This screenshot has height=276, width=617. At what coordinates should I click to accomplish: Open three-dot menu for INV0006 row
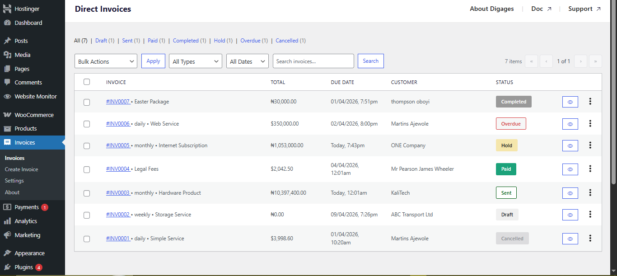pyautogui.click(x=590, y=123)
